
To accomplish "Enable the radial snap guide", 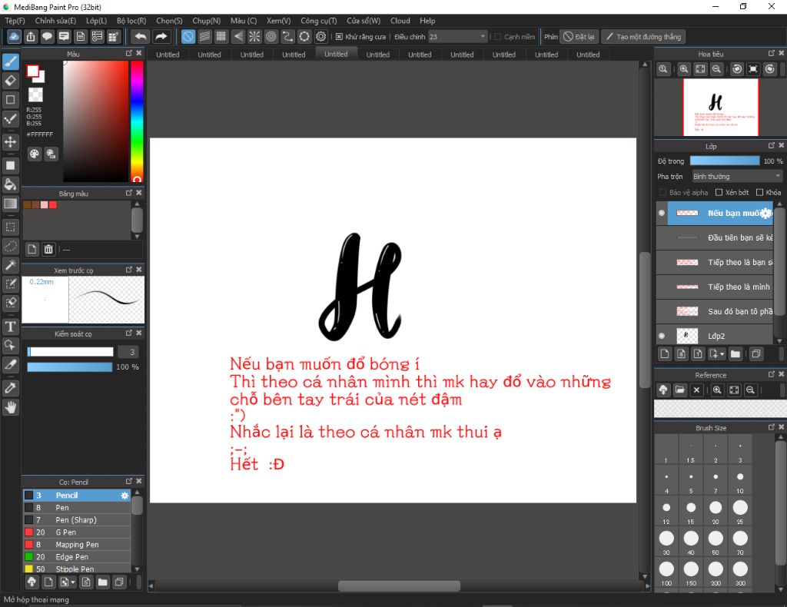I will pos(254,37).
